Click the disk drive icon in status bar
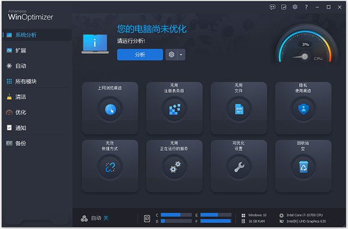The width and height of the screenshot is (348, 229). click(x=147, y=218)
